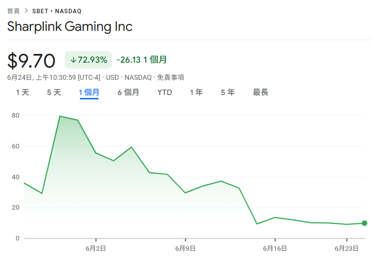Click the 首頁 breadcrumb link
372x260 pixels.
(13, 11)
